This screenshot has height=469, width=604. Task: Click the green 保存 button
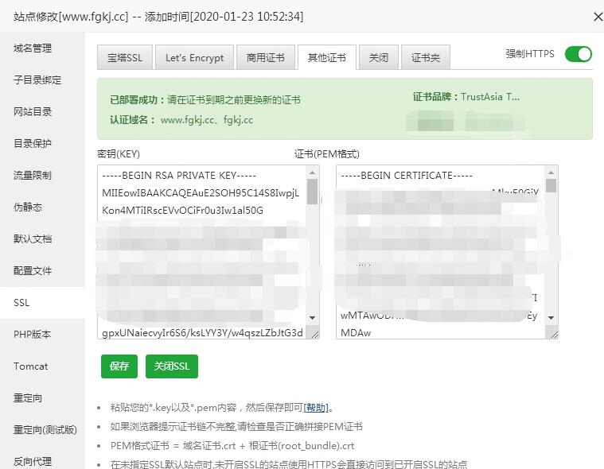pos(119,366)
